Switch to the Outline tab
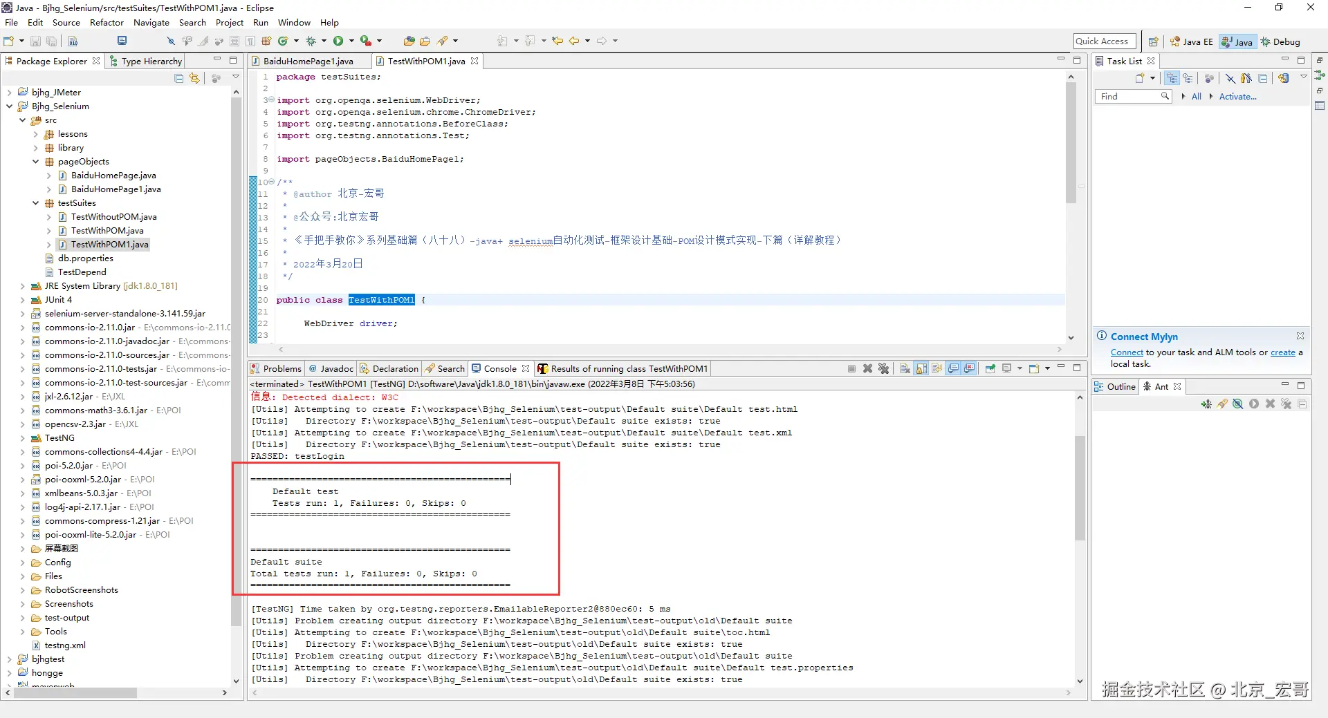Image resolution: width=1328 pixels, height=718 pixels. 1115,386
